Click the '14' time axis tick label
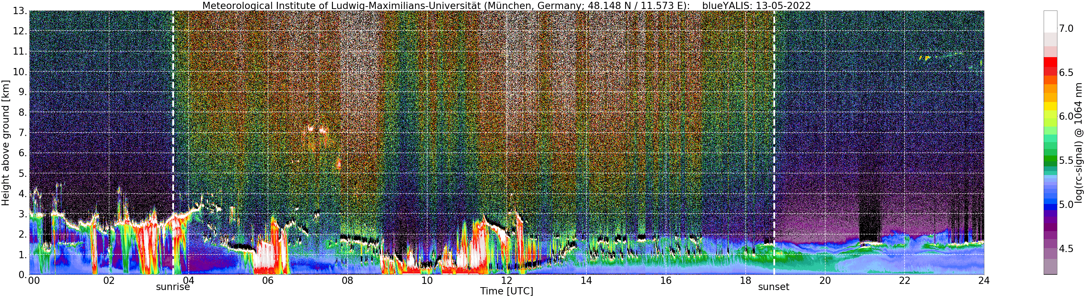1086x298 pixels. coord(586,280)
